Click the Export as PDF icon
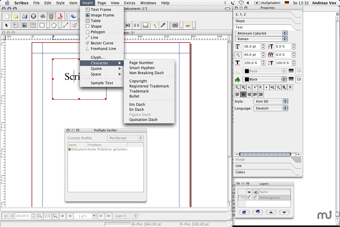 pyautogui.click(x=60, y=16)
